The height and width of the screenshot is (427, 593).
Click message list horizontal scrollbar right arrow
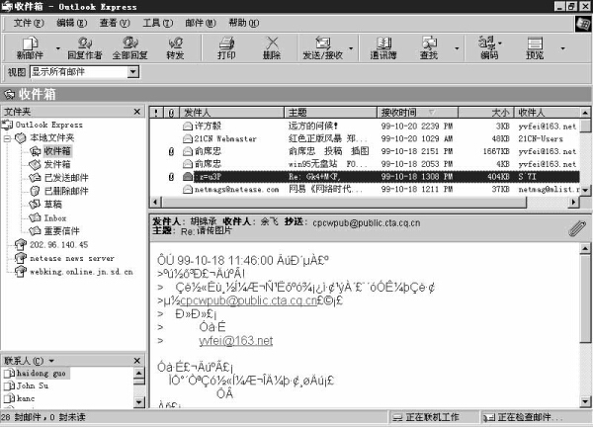(x=573, y=203)
